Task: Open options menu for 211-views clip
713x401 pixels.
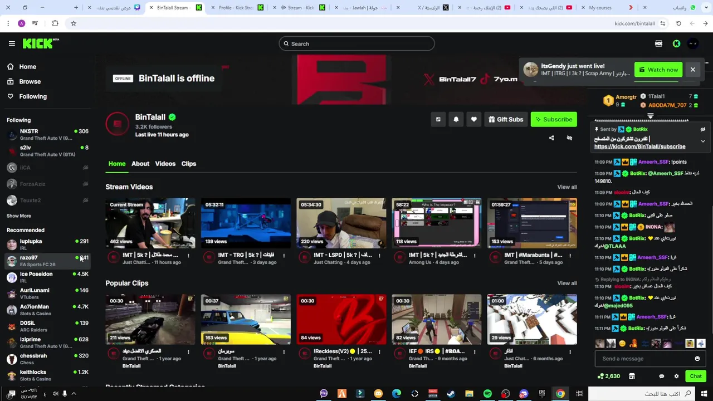Action: (188, 352)
